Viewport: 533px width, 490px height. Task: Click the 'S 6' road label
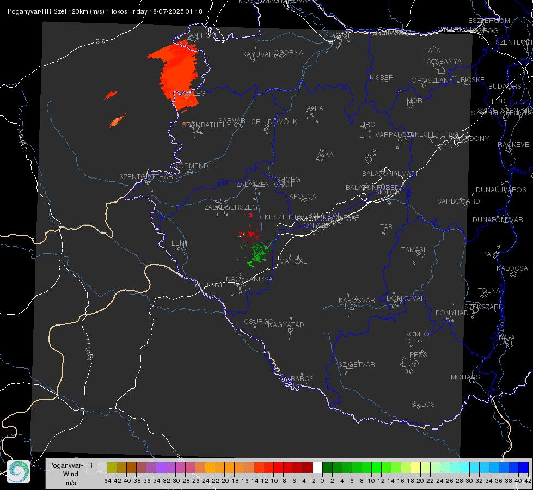pos(101,41)
